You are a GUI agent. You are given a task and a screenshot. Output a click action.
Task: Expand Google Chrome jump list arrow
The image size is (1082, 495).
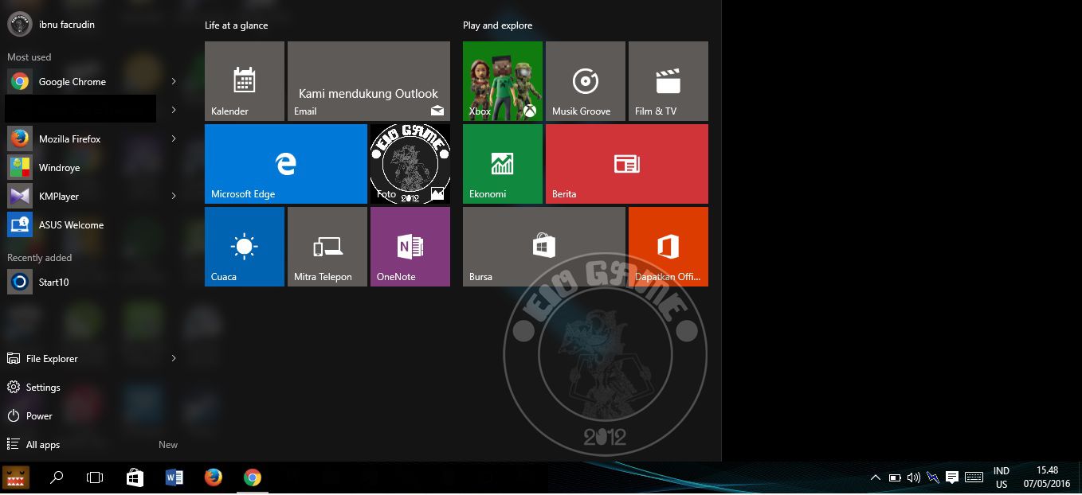(174, 81)
